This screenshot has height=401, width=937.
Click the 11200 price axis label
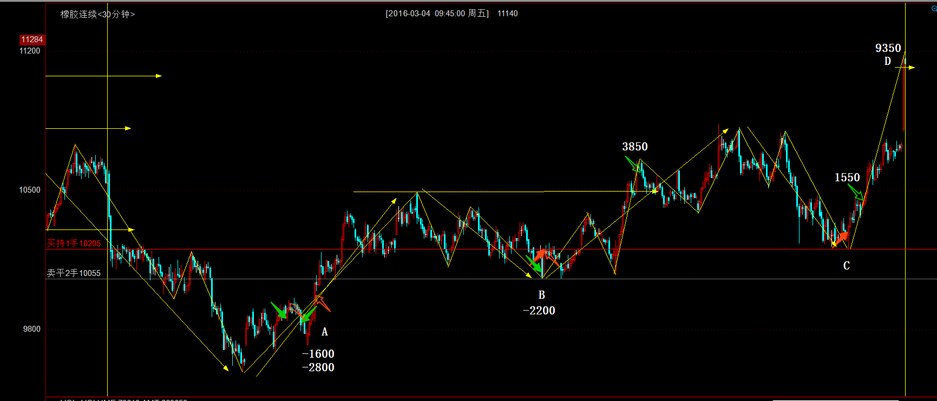point(30,51)
